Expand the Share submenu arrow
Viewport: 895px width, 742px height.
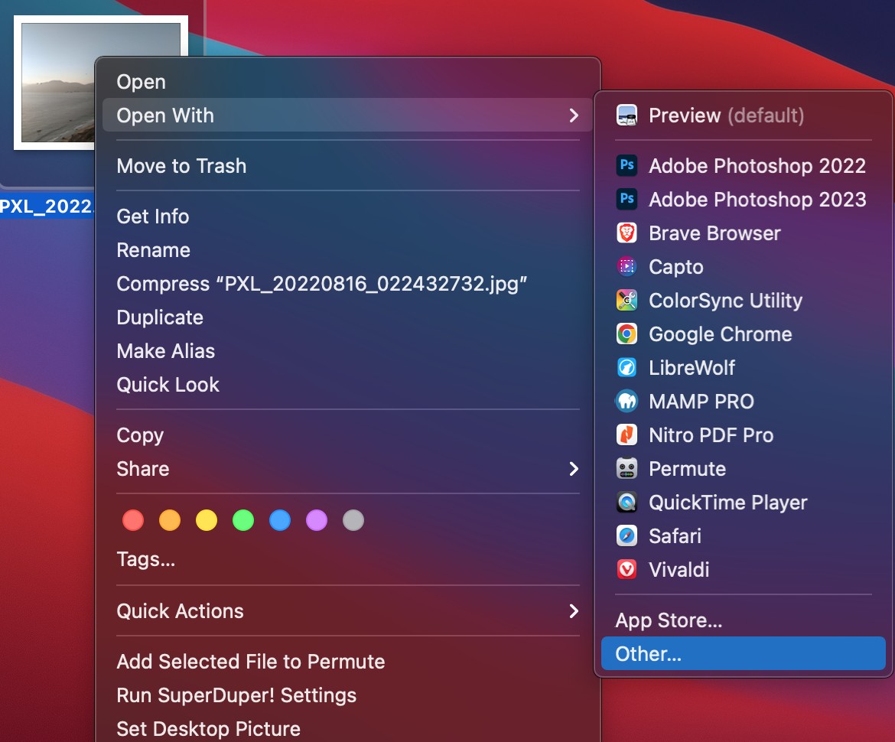click(574, 469)
